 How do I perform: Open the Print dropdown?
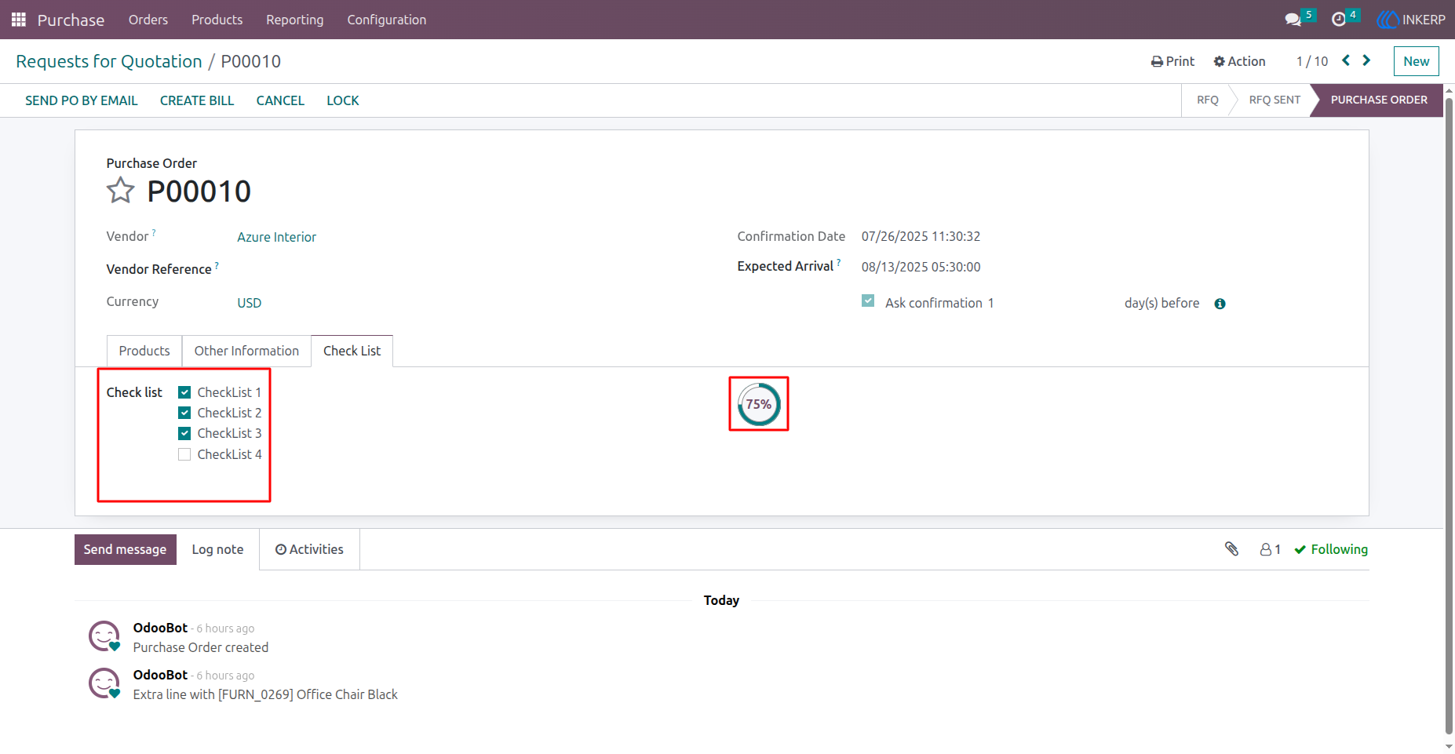point(1172,61)
